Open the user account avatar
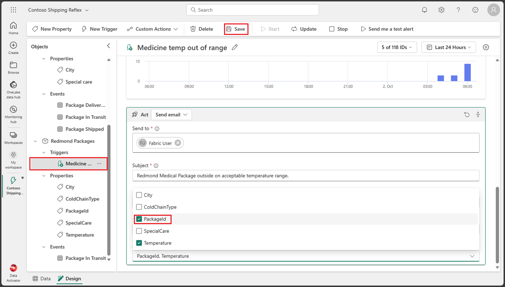The image size is (505, 287). pyautogui.click(x=493, y=10)
